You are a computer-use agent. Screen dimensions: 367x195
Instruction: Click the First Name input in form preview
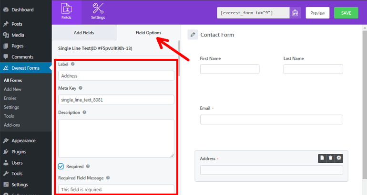(230, 69)
